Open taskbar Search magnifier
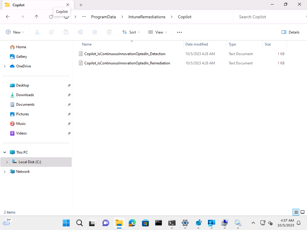This screenshot has width=307, height=230. tap(79, 223)
